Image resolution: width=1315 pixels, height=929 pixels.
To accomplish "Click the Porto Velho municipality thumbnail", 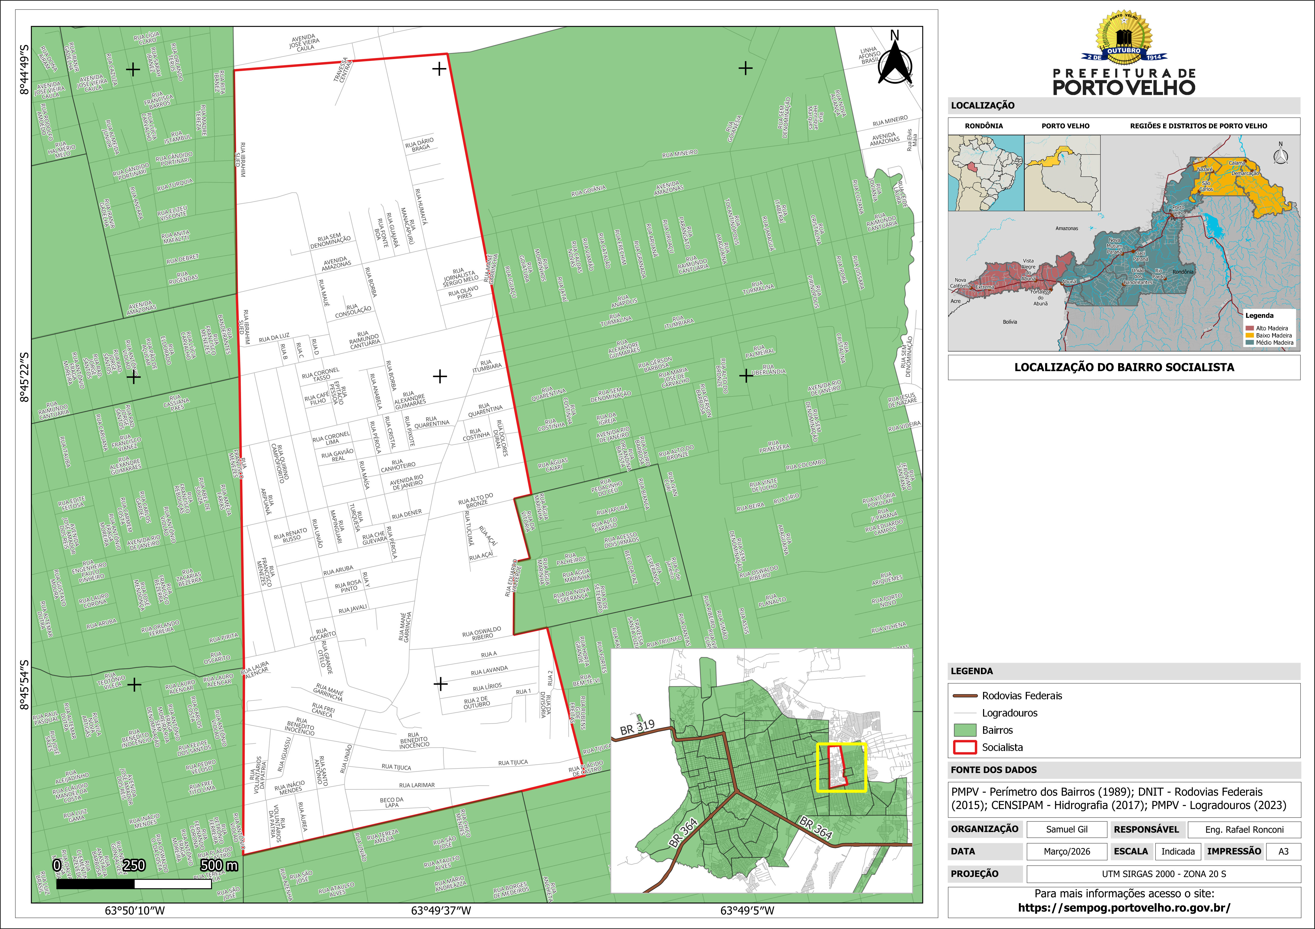I will pyautogui.click(x=1062, y=173).
